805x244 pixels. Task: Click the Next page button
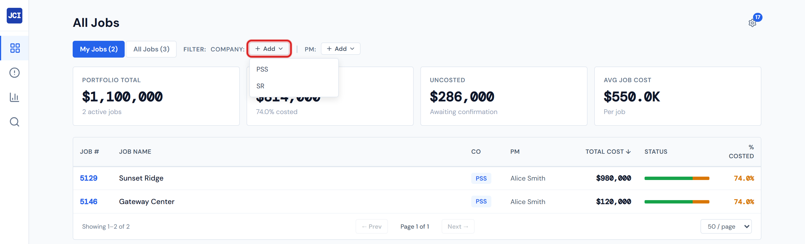[458, 226]
